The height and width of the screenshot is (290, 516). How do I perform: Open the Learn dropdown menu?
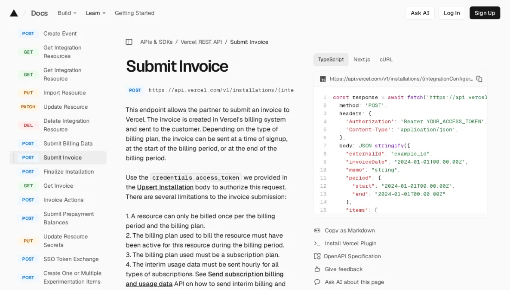point(95,13)
